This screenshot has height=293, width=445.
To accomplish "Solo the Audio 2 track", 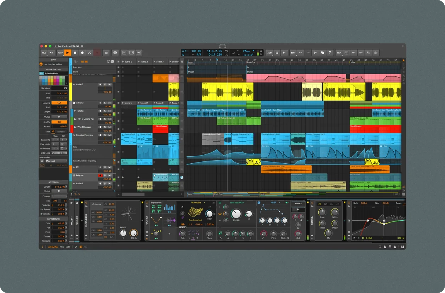I will click(105, 85).
